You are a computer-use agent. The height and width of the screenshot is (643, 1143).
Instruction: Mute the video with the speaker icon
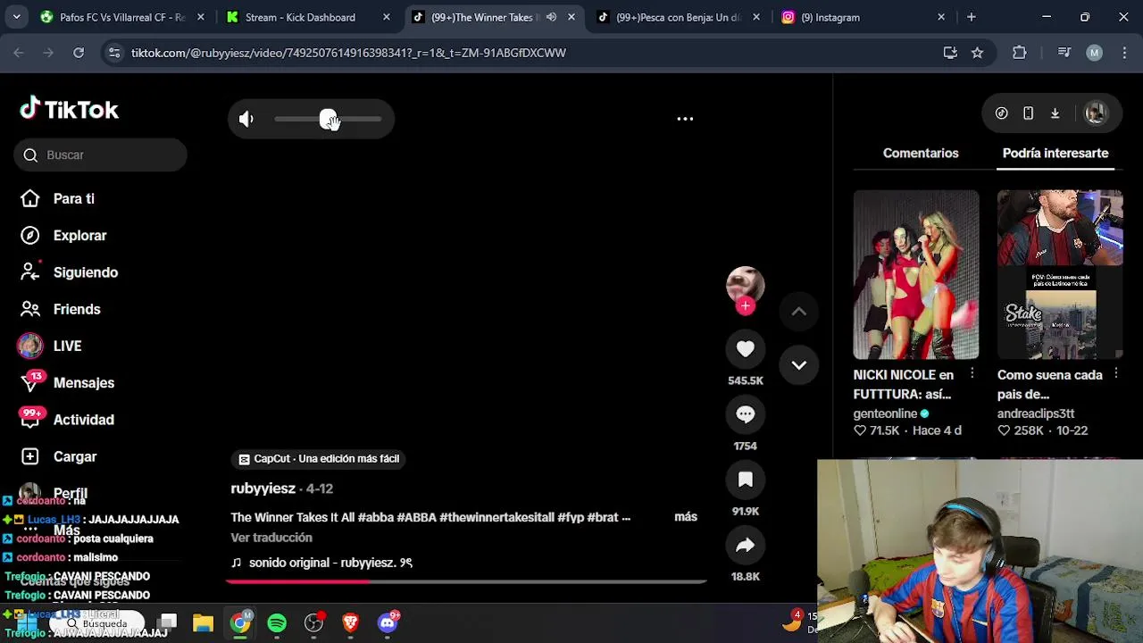[246, 119]
